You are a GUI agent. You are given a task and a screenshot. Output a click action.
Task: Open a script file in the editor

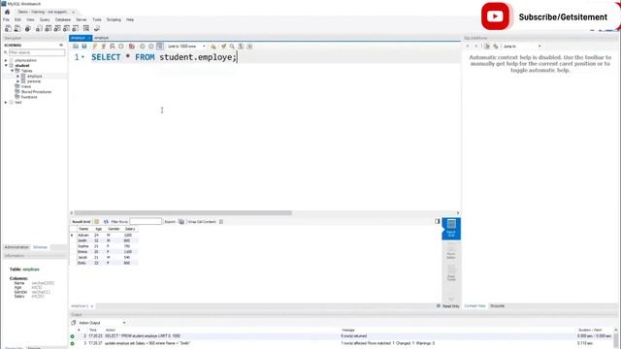point(76,47)
